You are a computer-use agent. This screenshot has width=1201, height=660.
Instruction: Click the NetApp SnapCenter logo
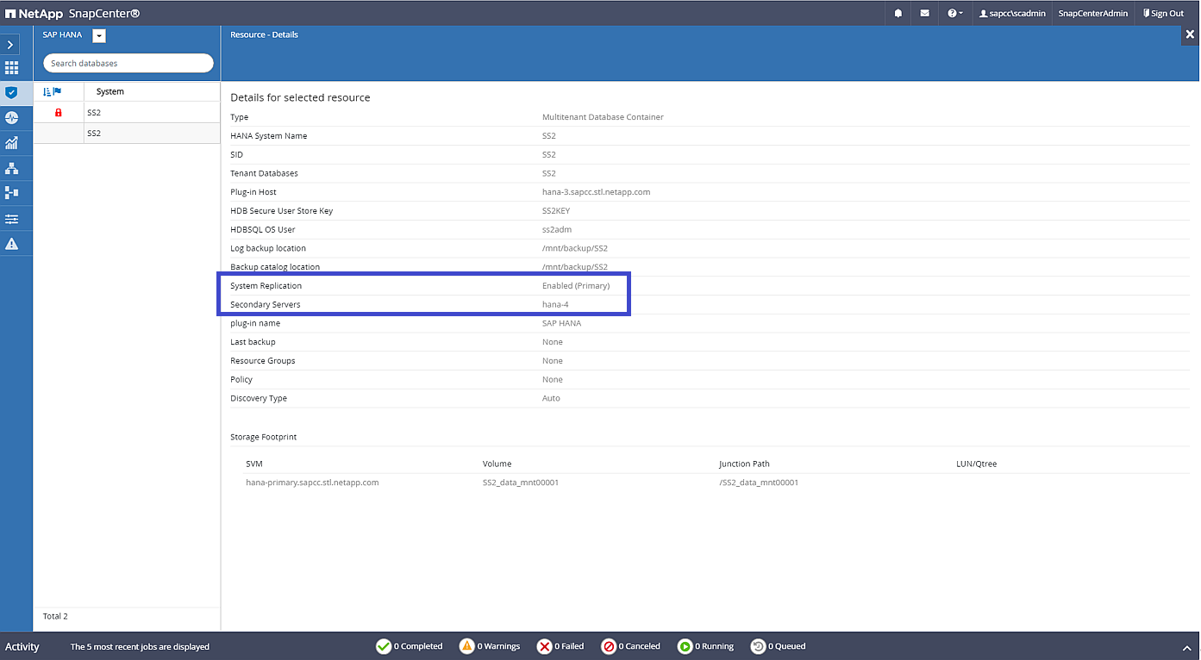72,13
